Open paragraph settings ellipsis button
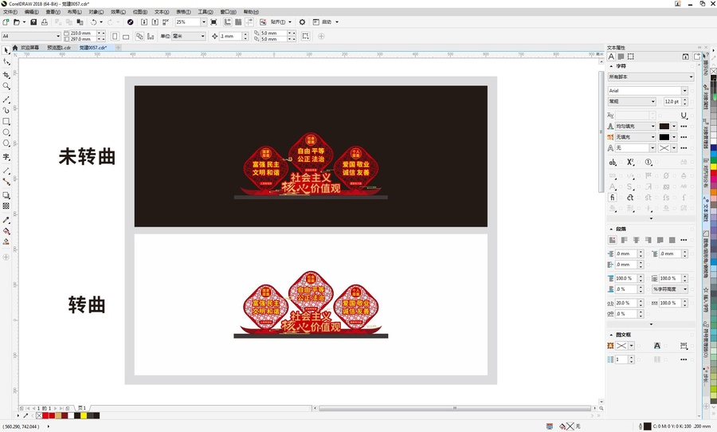Viewport: 717px width, 432px height. [x=684, y=240]
